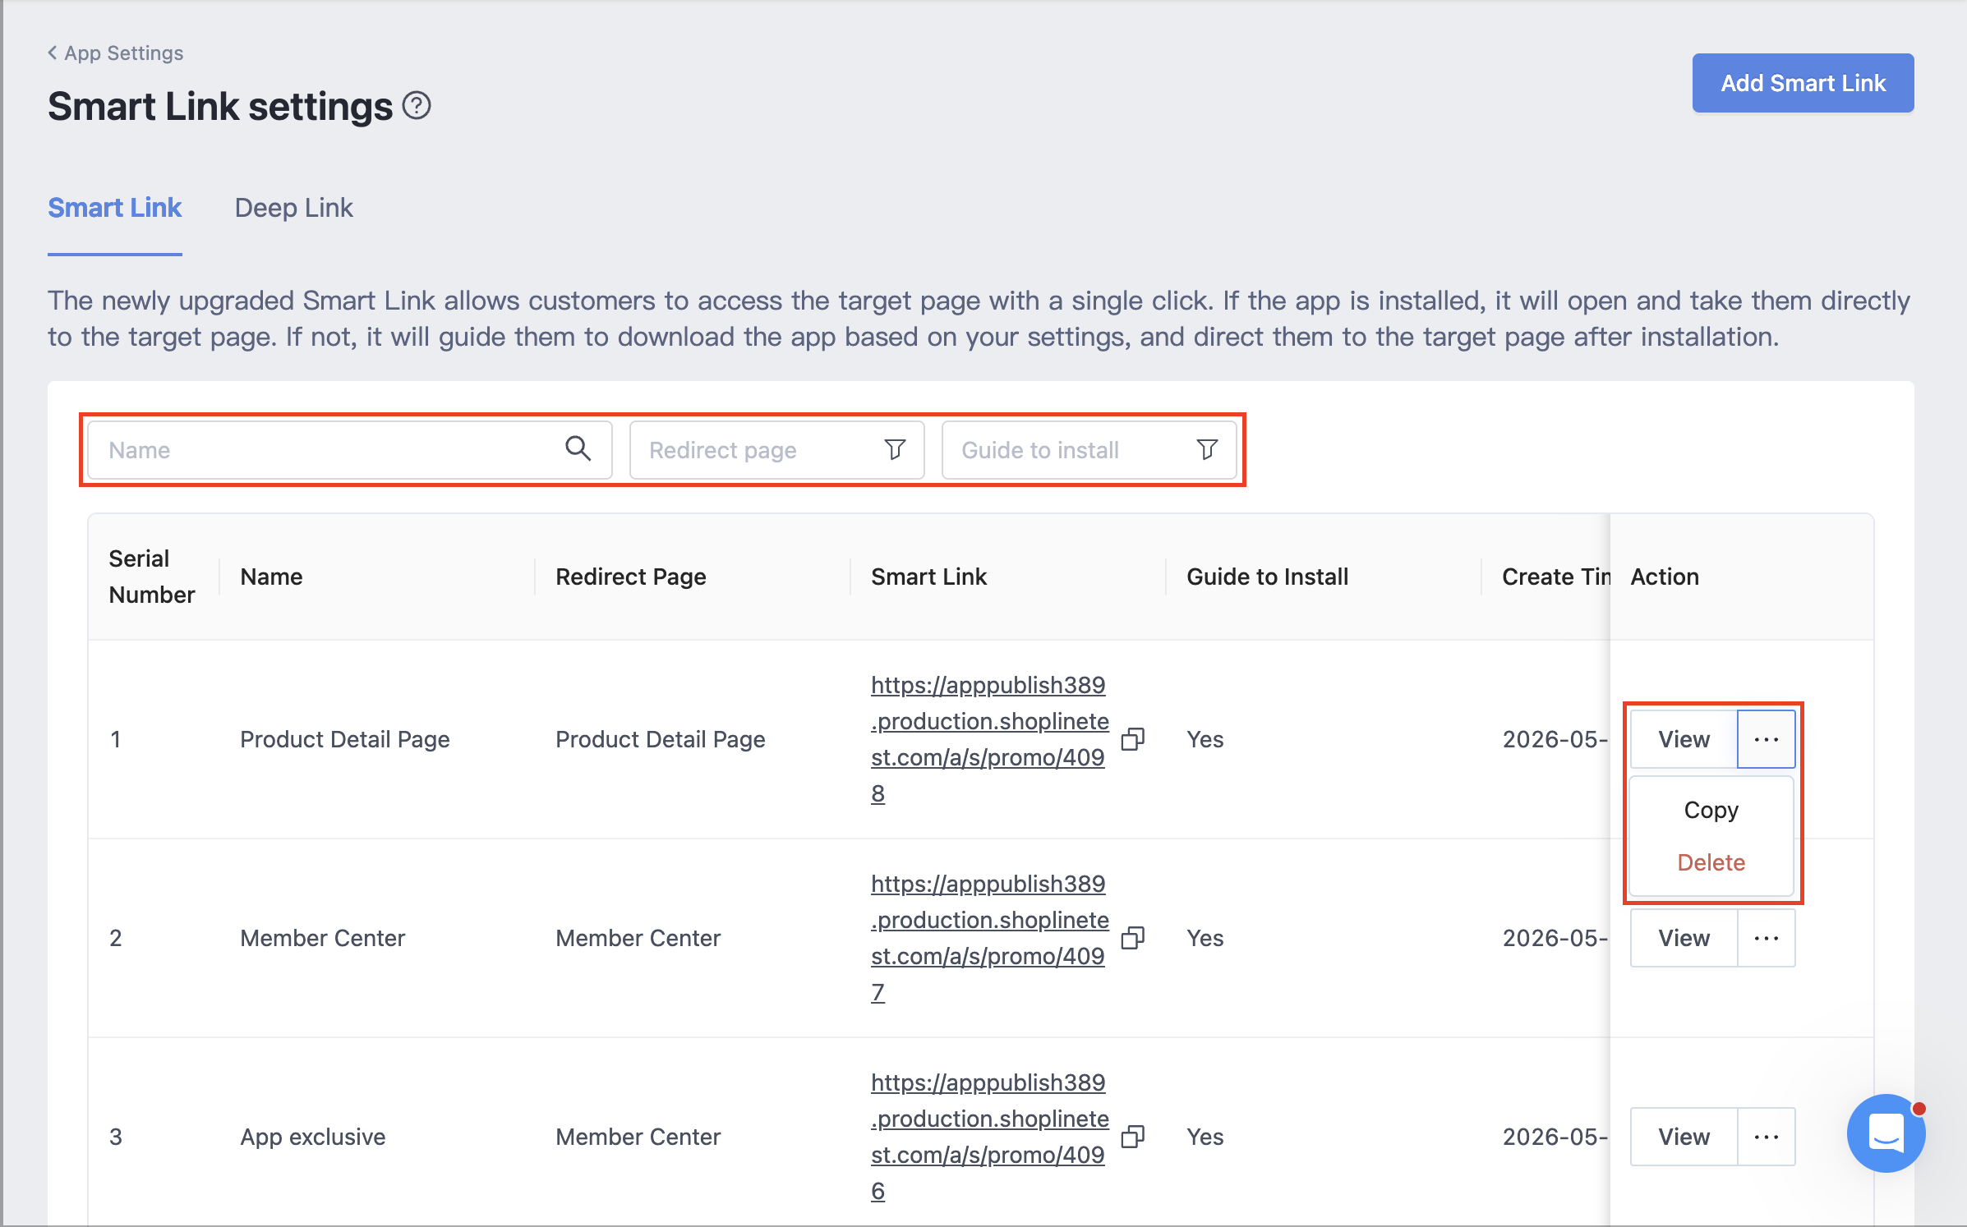Choose Delete from the actions menu
The width and height of the screenshot is (1967, 1227).
[1711, 862]
